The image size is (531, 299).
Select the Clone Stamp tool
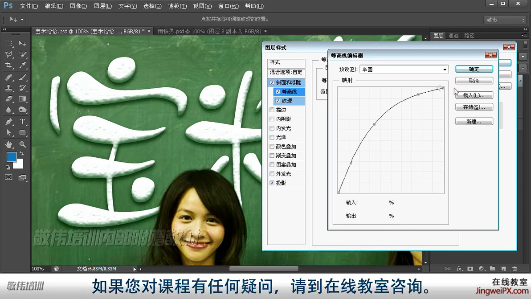[x=9, y=88]
